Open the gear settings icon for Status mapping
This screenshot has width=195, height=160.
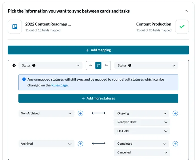14,65
